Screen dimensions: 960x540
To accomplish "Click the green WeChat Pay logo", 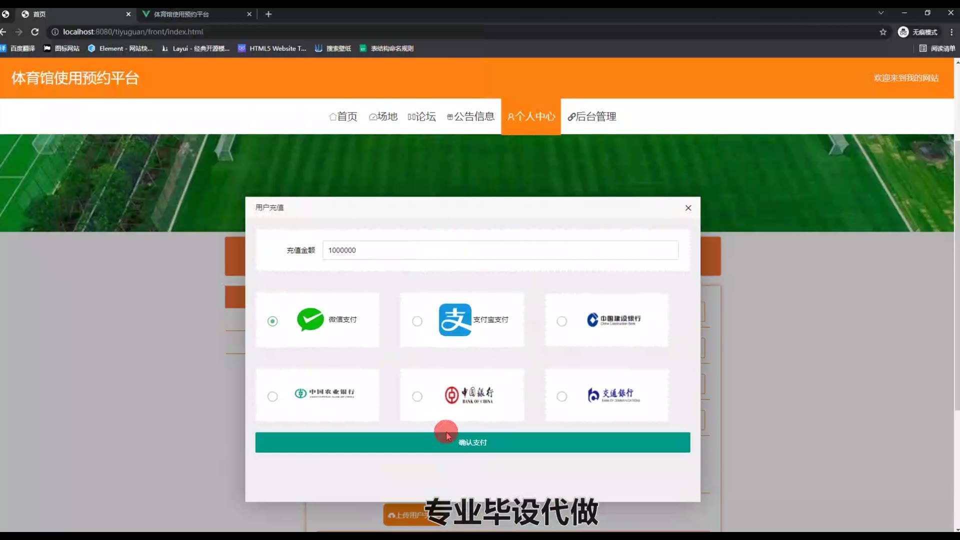I will 310,319.
